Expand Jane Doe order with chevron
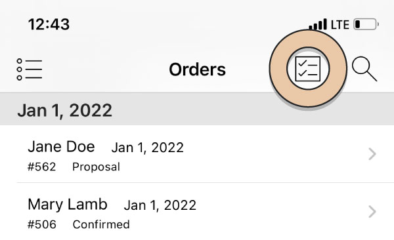Image resolution: width=394 pixels, height=240 pixels. pyautogui.click(x=372, y=154)
